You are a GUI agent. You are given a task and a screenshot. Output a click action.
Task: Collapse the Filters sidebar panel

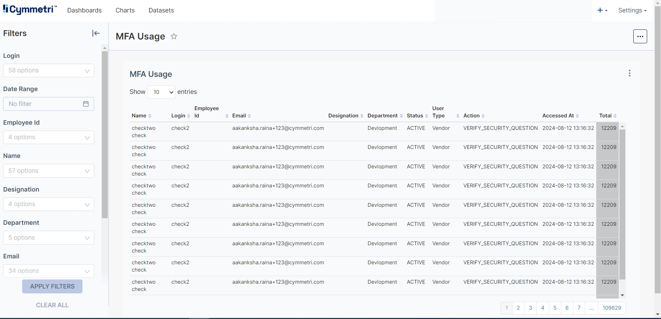(x=96, y=33)
